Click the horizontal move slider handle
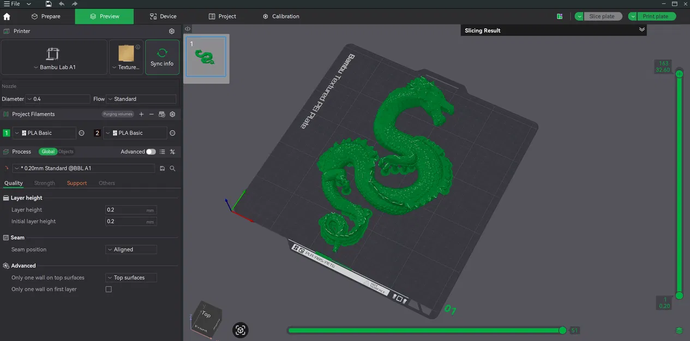The height and width of the screenshot is (341, 690). pyautogui.click(x=562, y=330)
